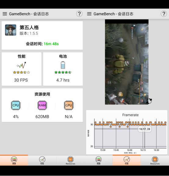Tap the '30' y-axis label on chart
This screenshot has width=169, height=176.
92,124
